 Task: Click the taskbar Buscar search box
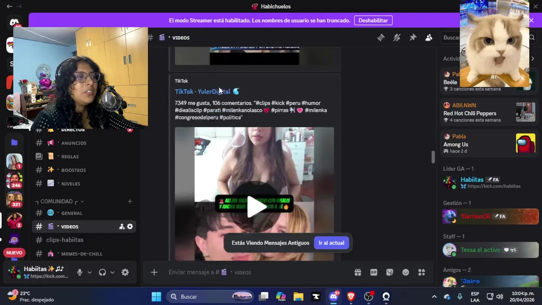click(x=210, y=297)
